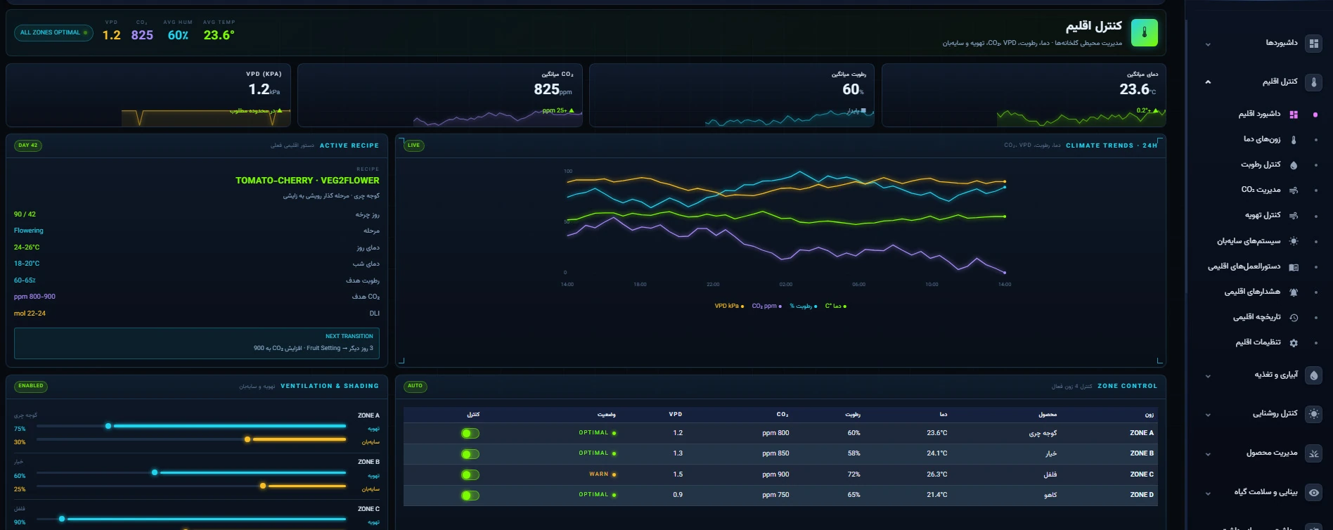Click Zone B سایه‌بان slider handle at 25%
The width and height of the screenshot is (1333, 530).
tap(263, 486)
